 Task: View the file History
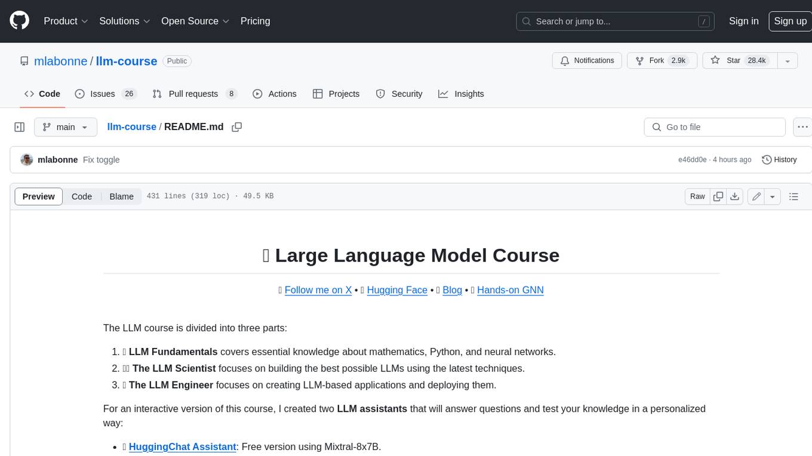point(780,160)
